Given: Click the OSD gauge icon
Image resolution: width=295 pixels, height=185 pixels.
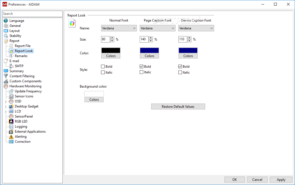Looking at the screenshot, I should click(x=11, y=101).
